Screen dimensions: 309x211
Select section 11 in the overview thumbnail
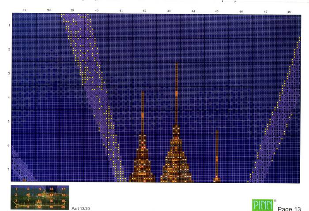39,201
